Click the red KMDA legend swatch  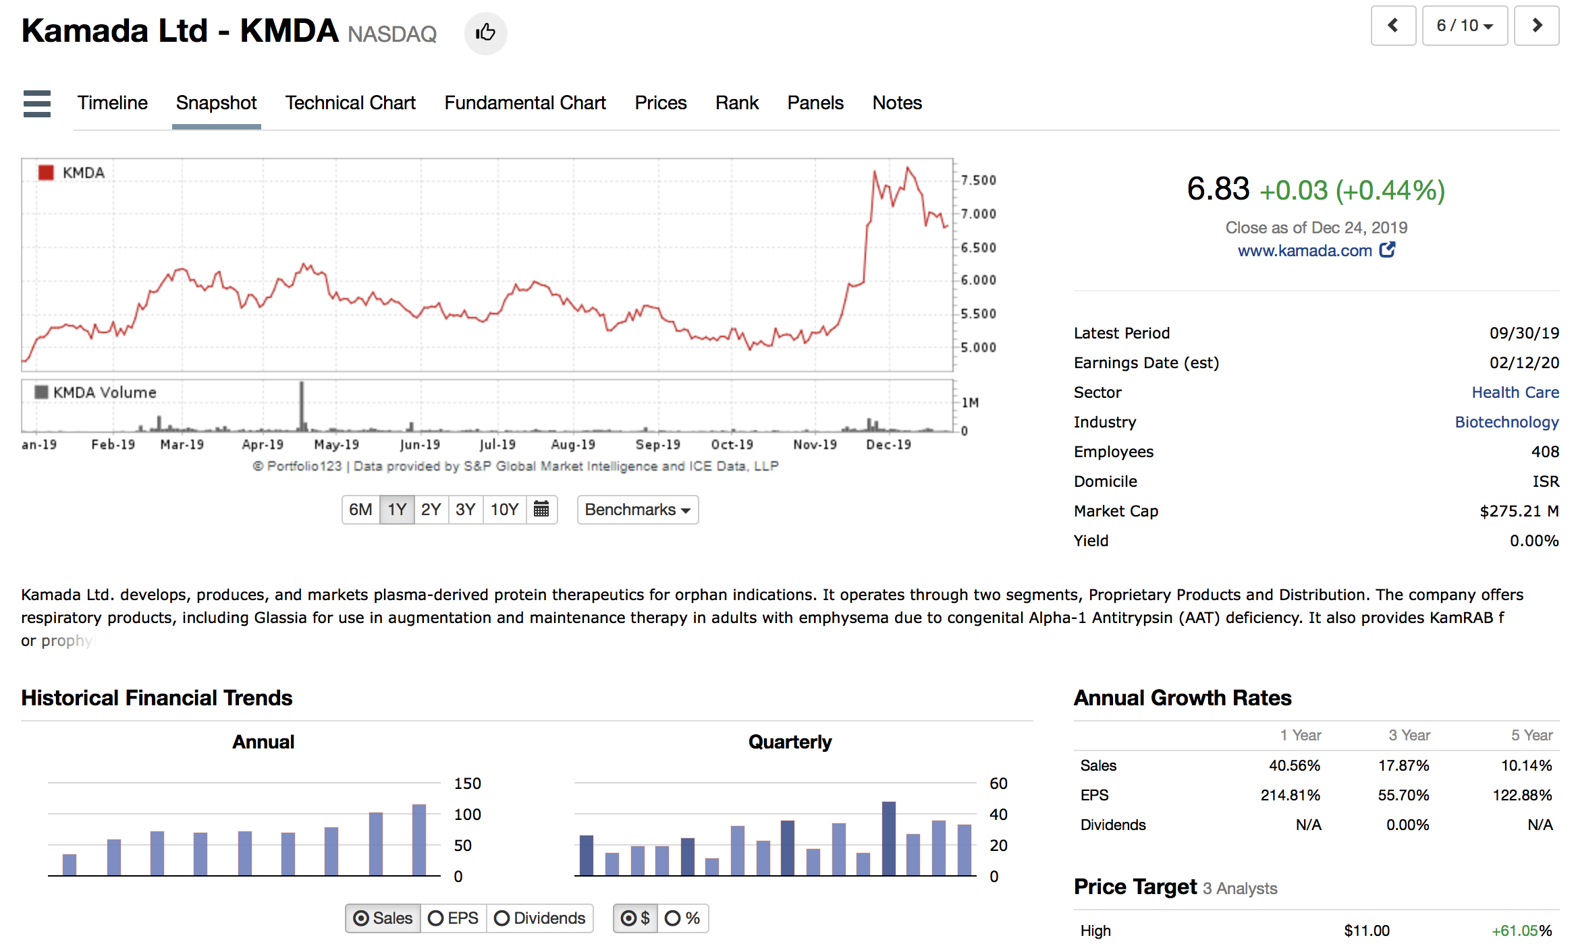click(46, 173)
